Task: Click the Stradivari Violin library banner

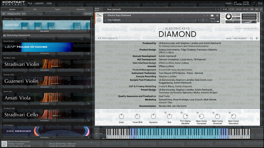Action: point(46,64)
